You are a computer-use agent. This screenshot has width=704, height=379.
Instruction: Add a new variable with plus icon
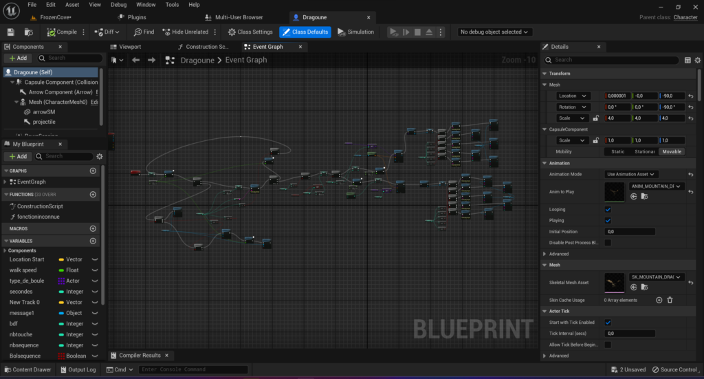point(93,241)
